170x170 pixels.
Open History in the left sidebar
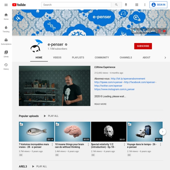(6, 67)
